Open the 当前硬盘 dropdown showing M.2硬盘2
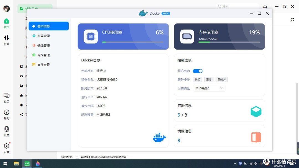This screenshot has width=299, height=168. (x=209, y=88)
